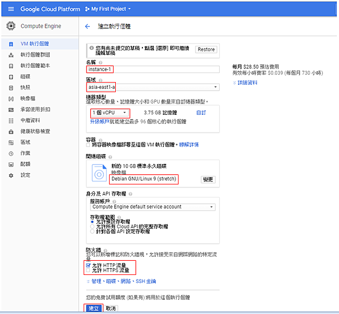
Task: Select 允許所有 Cloud API 的完整存取權 radio
Action: pos(92,226)
